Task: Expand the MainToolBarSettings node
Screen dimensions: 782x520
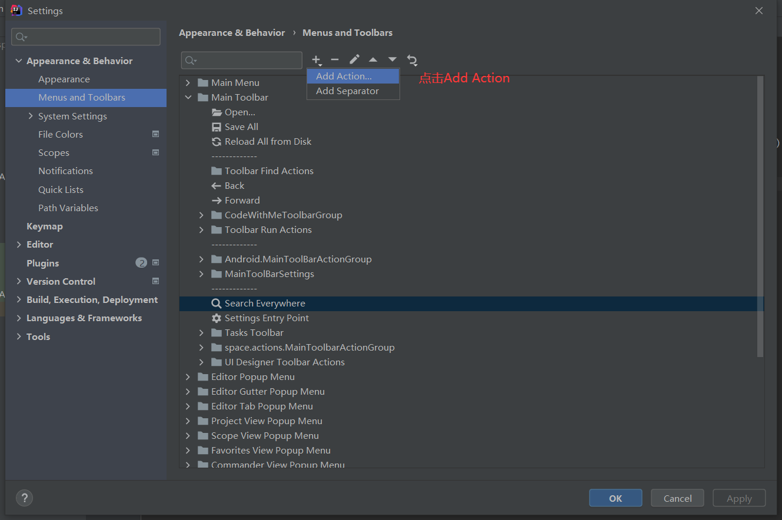Action: [202, 274]
